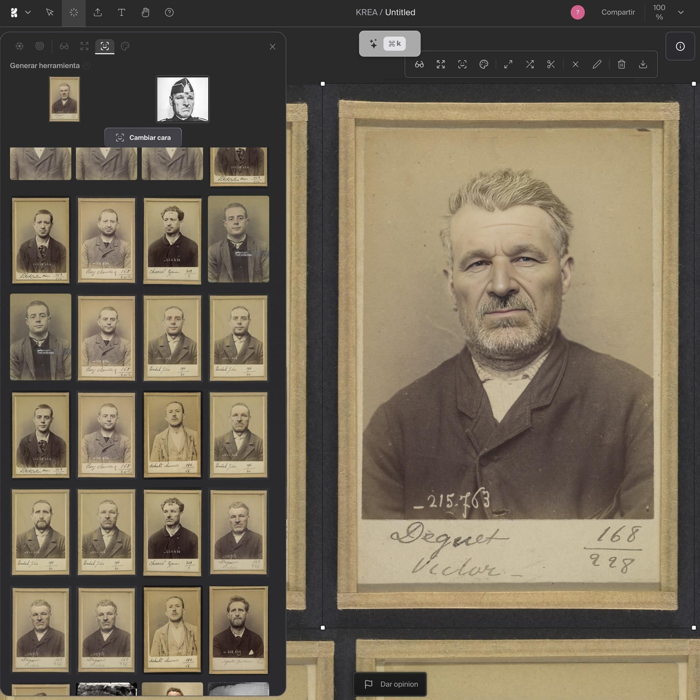The width and height of the screenshot is (700, 700).
Task: Click the shuffle variations icon
Action: coord(529,64)
